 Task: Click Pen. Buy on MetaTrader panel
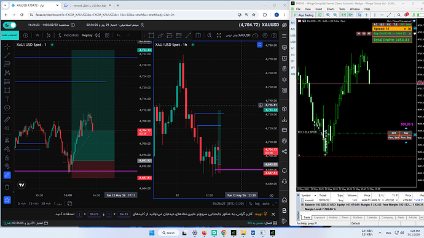(x=406, y=137)
